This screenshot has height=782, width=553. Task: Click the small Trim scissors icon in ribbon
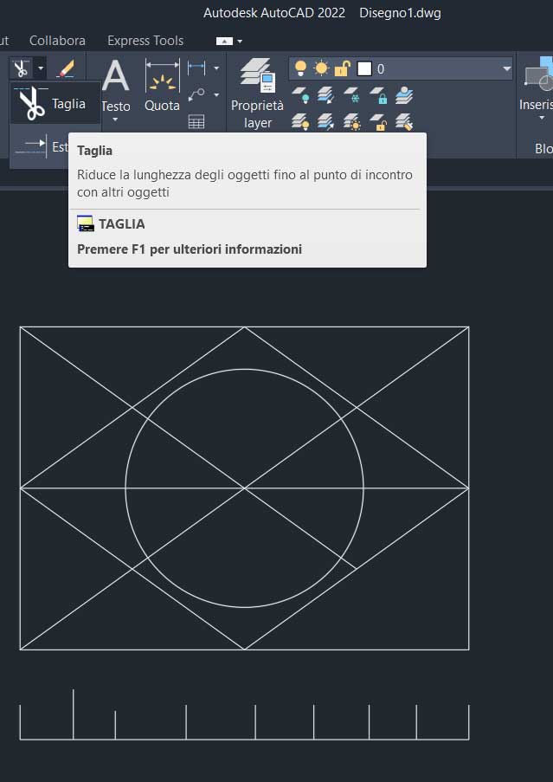tap(22, 68)
